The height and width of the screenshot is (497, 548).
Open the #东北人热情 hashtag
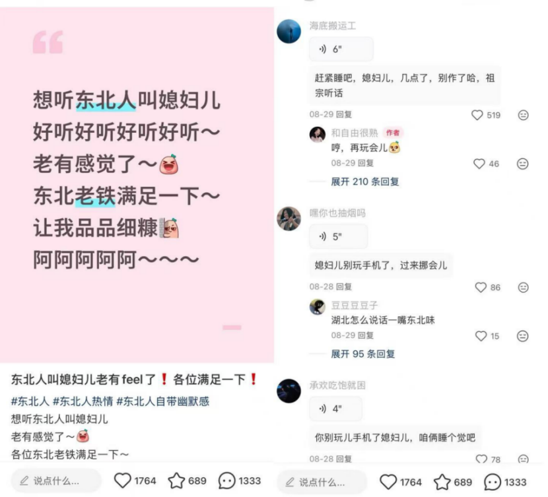click(83, 401)
